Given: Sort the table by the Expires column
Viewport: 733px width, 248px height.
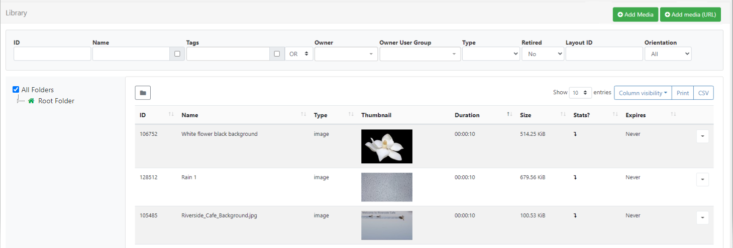Looking at the screenshot, I should click(673, 115).
